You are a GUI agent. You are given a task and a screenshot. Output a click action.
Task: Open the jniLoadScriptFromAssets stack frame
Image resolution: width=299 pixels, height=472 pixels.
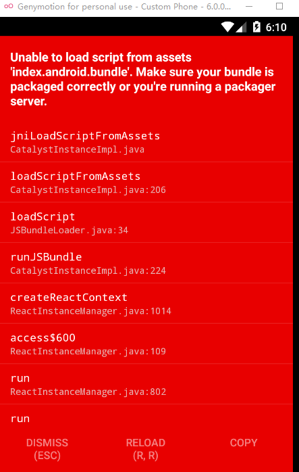click(x=146, y=141)
